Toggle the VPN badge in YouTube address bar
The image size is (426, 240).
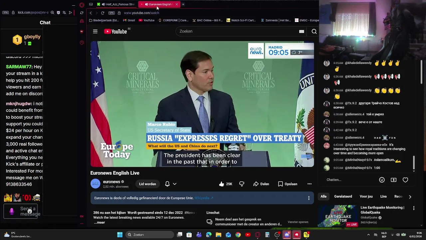111,13
